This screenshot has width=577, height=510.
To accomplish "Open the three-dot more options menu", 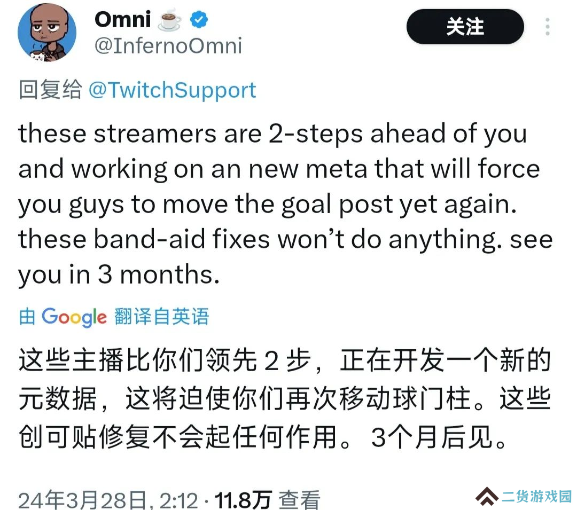I will 548,27.
